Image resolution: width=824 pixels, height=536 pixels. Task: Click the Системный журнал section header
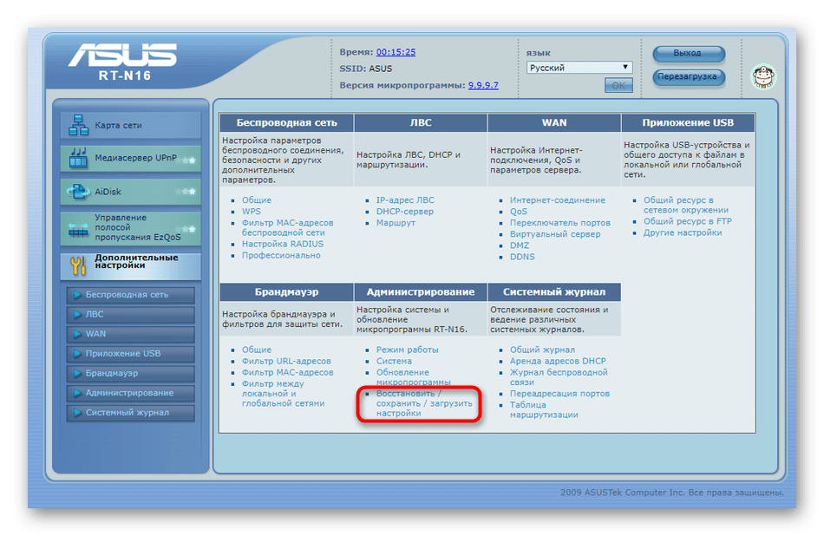554,292
